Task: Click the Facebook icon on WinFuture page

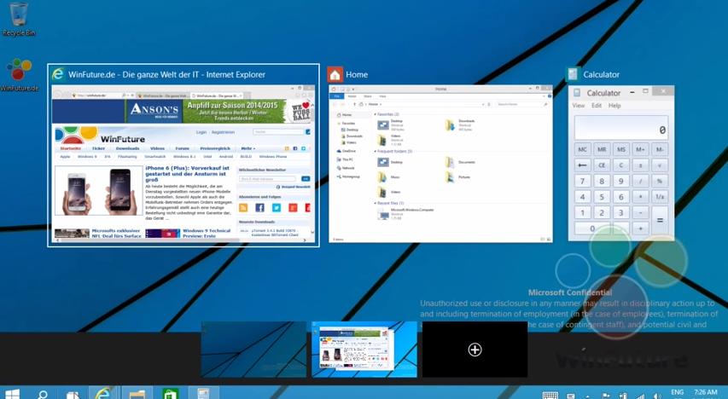Action: click(x=259, y=207)
